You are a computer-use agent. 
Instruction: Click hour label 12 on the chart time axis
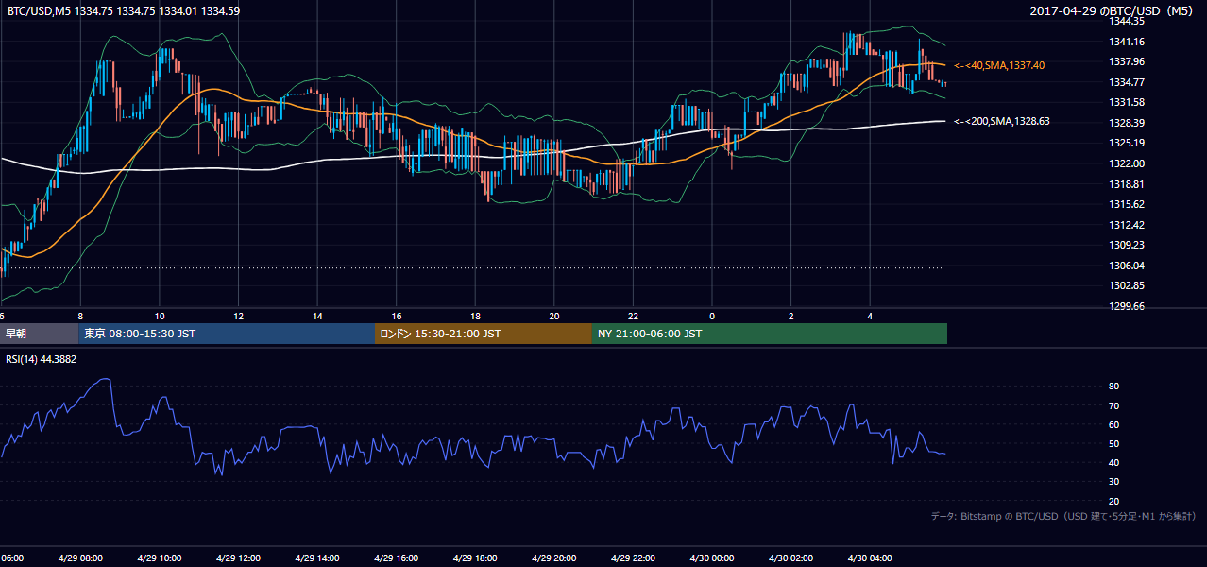click(239, 317)
